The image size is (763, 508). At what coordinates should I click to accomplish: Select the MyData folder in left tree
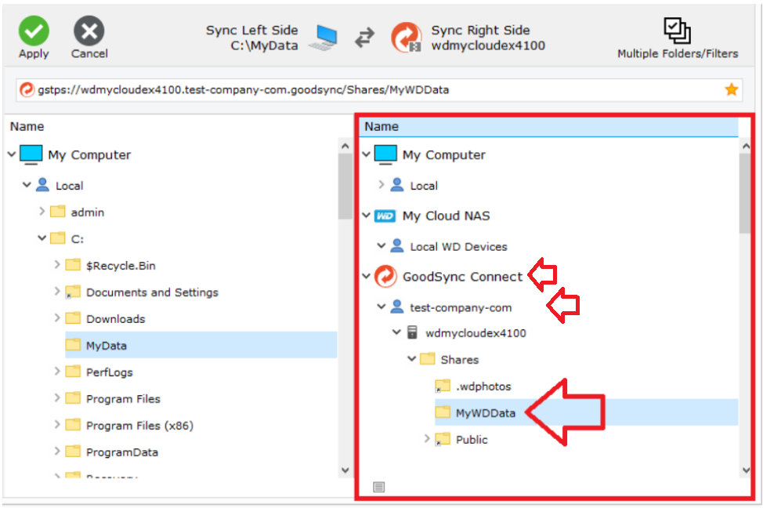click(106, 346)
